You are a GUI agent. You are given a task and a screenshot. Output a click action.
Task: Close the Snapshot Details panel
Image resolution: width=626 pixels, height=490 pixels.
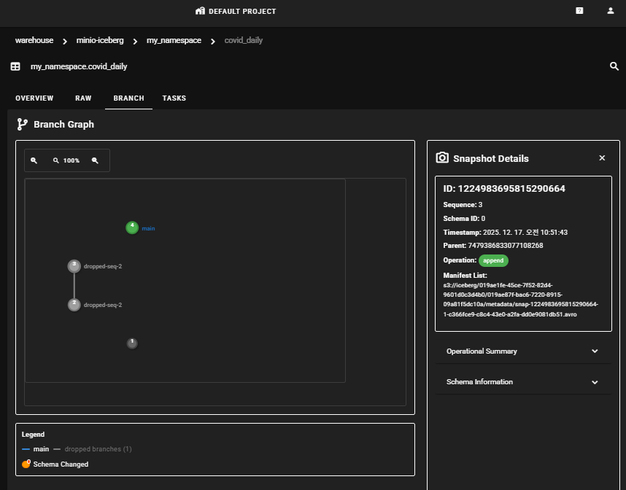pos(602,158)
